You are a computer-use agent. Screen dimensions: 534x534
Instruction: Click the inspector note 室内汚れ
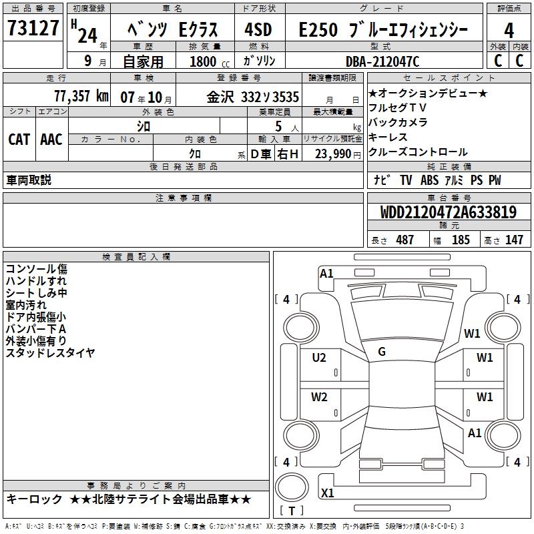click(26, 305)
